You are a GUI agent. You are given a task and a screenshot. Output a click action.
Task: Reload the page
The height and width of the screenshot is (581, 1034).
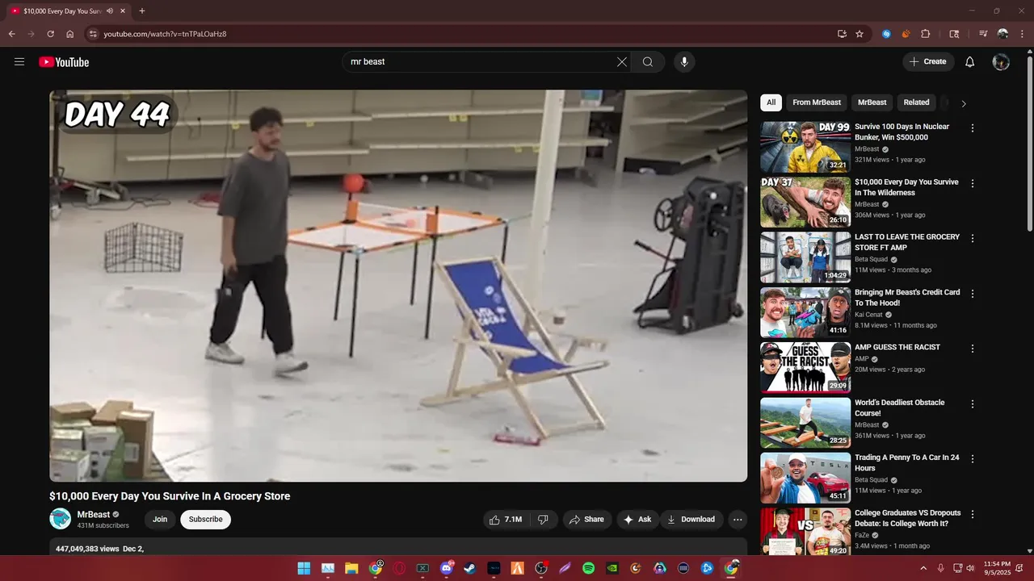pos(50,34)
